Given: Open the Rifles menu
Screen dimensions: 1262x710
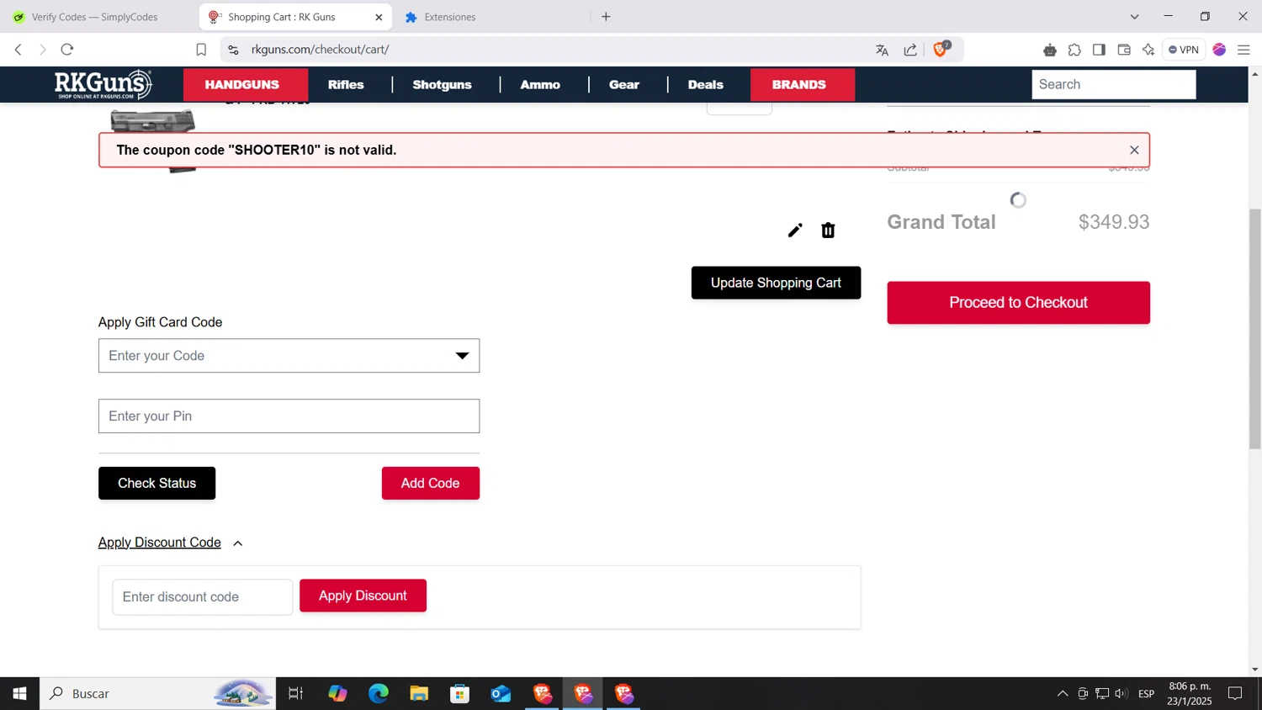Looking at the screenshot, I should tap(346, 85).
